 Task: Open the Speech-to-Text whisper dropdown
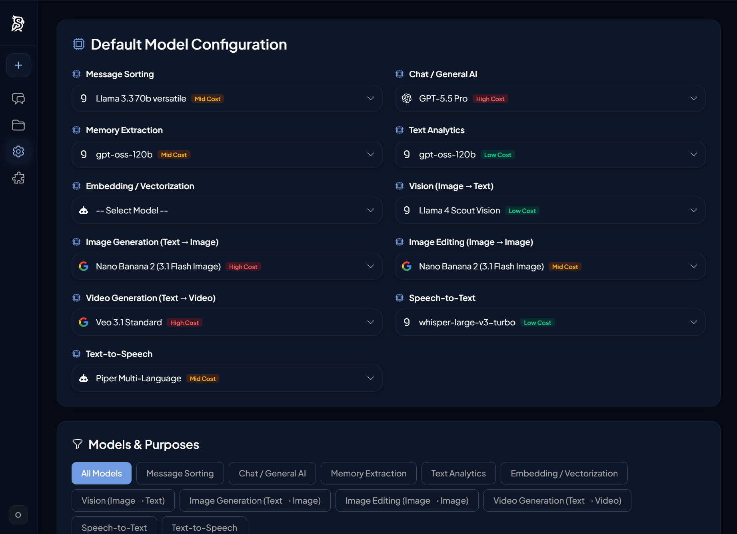550,322
